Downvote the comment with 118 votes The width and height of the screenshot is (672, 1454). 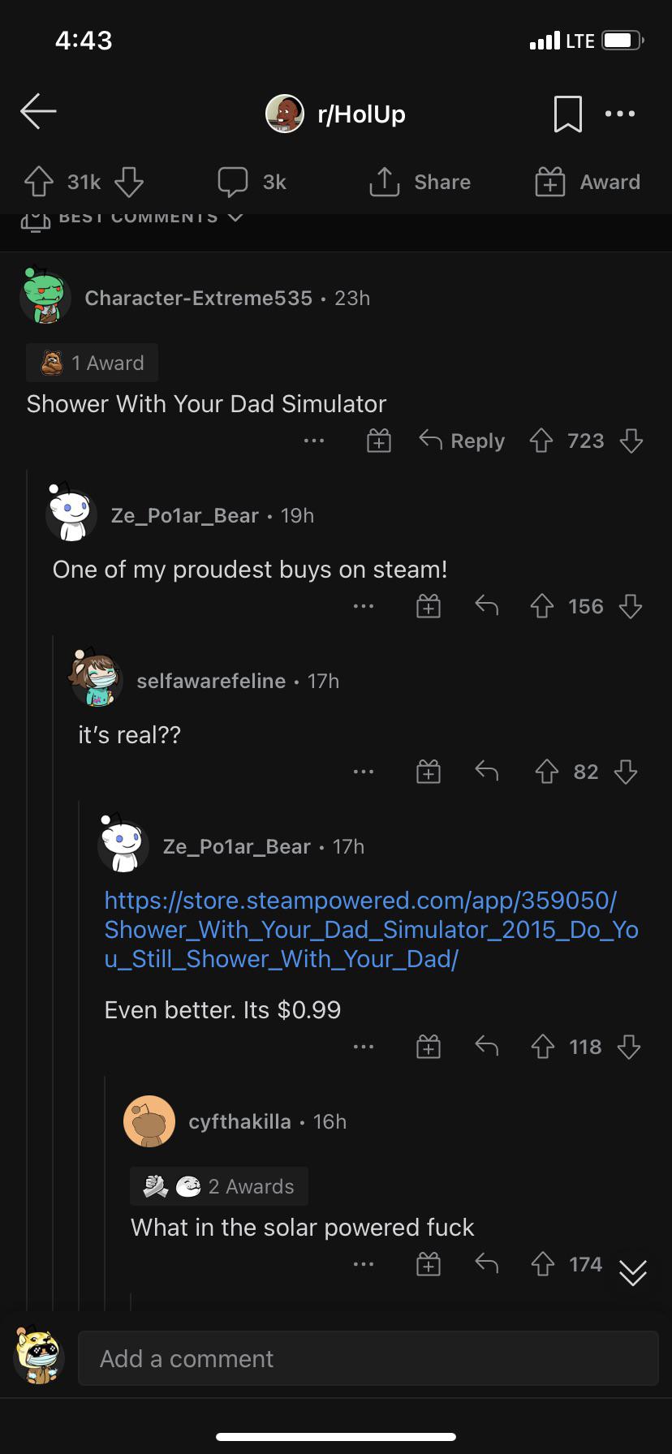coord(629,1047)
